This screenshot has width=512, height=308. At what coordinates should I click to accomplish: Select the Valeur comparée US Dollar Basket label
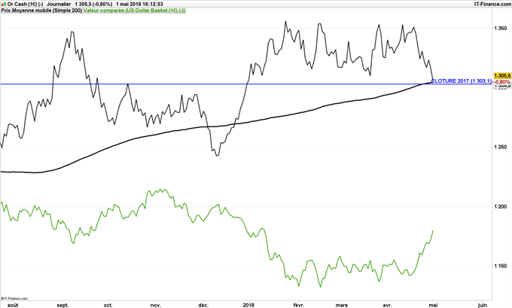(135, 11)
